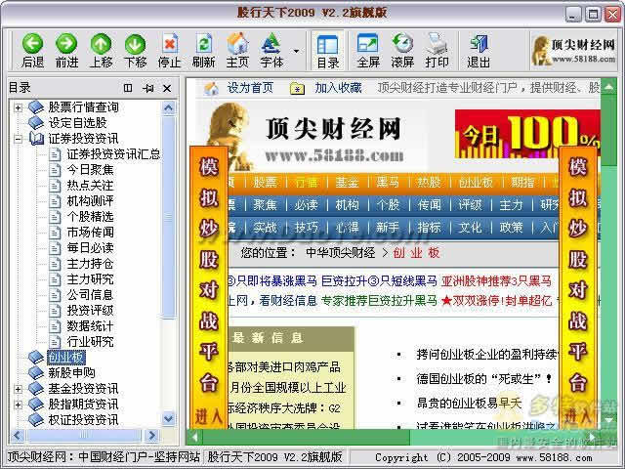Open 评级 in blue nav bar
Screen dimensions: 625x469
click(x=470, y=205)
